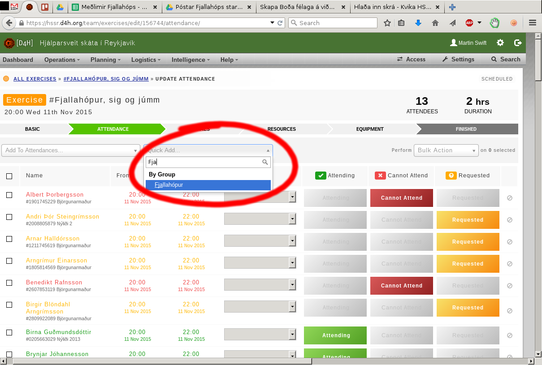Select Birna Guðmundsdóttir's row checkbox
The image size is (542, 365).
click(x=9, y=332)
